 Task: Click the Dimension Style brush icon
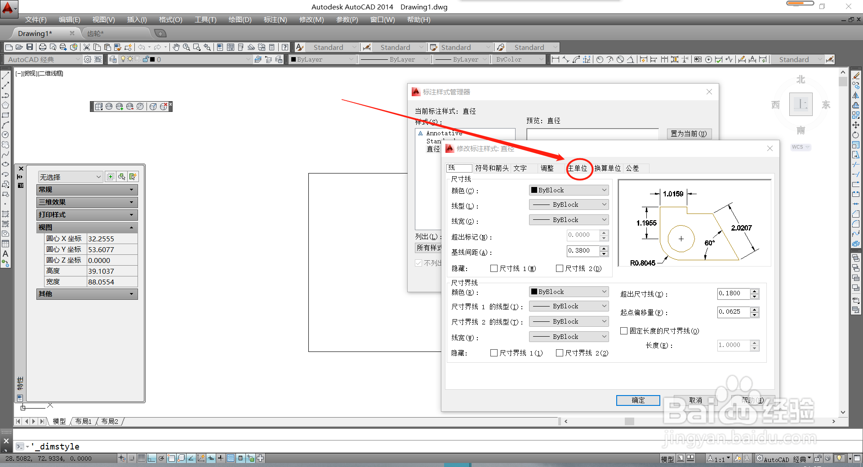click(830, 59)
